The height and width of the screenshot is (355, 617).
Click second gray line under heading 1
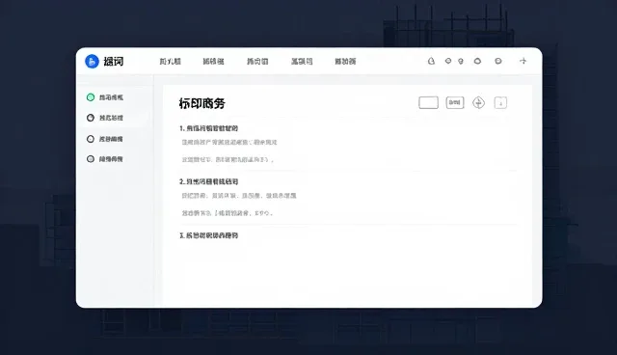click(x=228, y=159)
